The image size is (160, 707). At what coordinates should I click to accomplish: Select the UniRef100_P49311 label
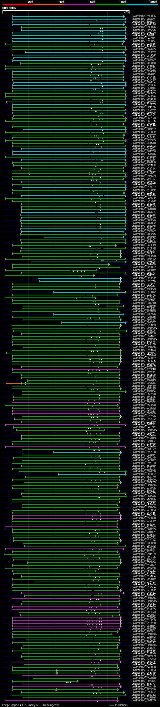pyautogui.click(x=143, y=38)
